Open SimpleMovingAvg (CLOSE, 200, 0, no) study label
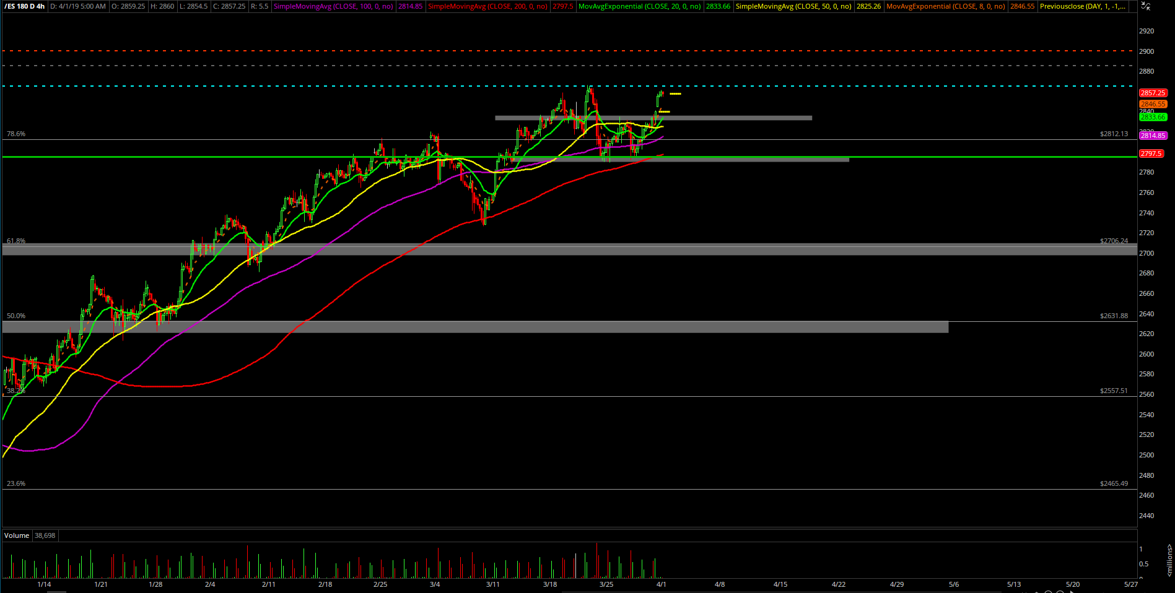The height and width of the screenshot is (593, 1175). [x=488, y=6]
